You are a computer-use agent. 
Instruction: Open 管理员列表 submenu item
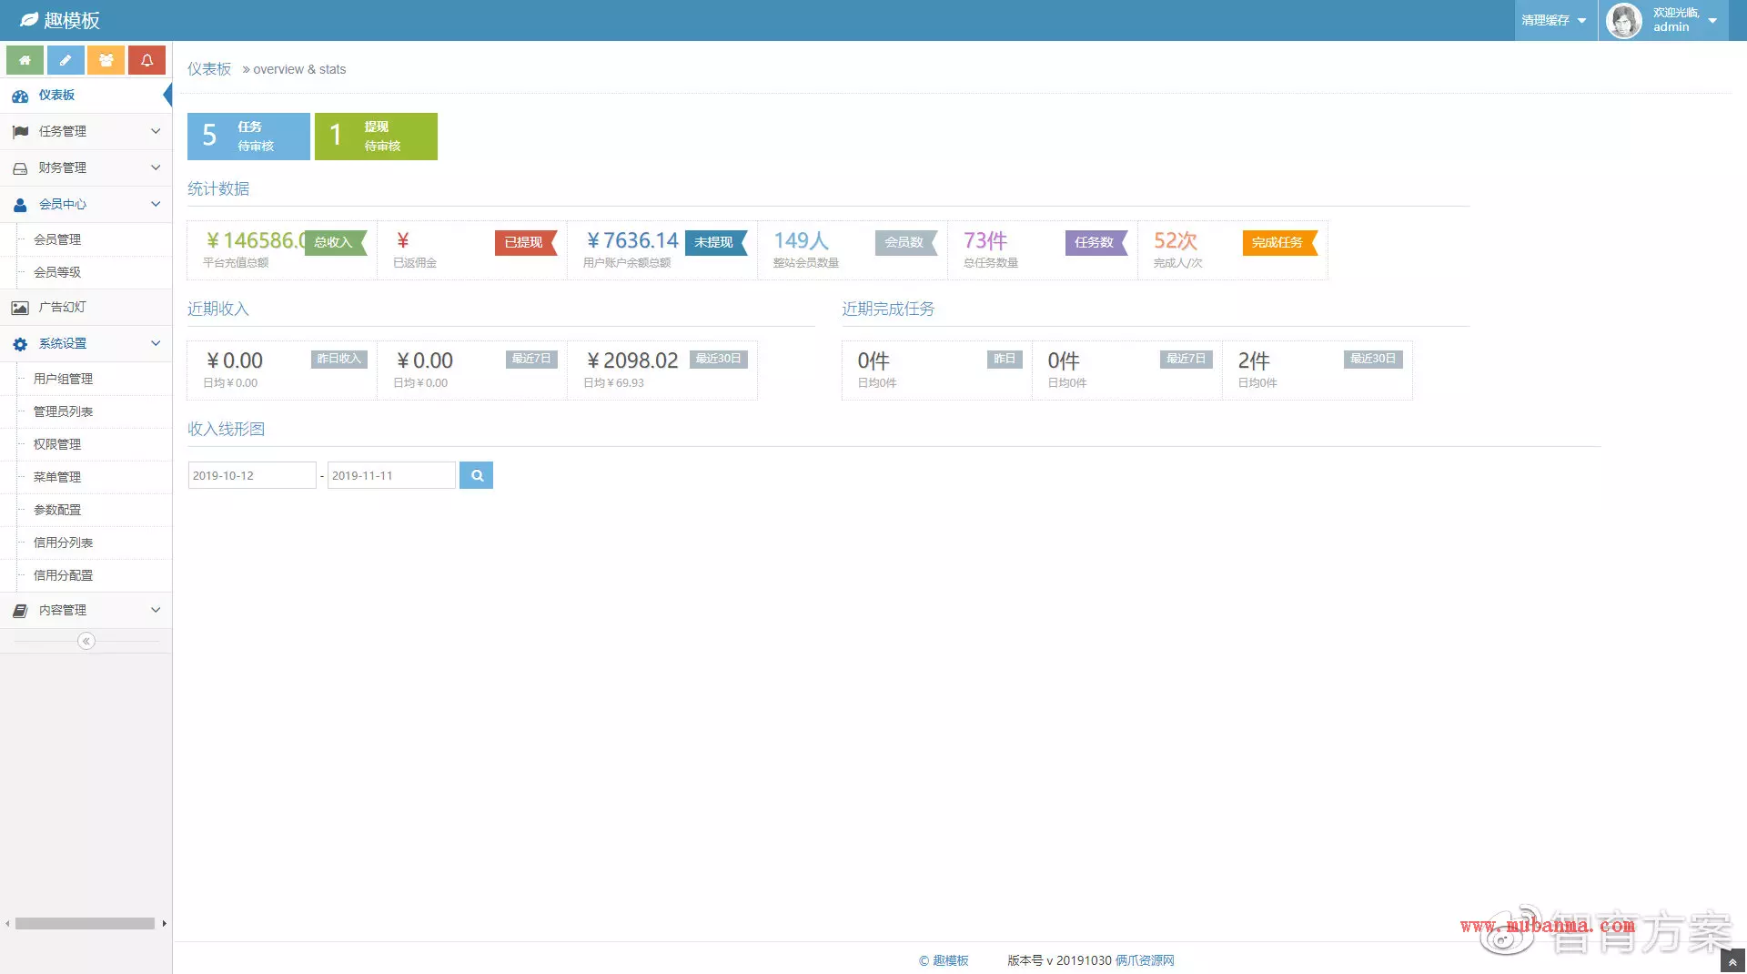point(63,411)
